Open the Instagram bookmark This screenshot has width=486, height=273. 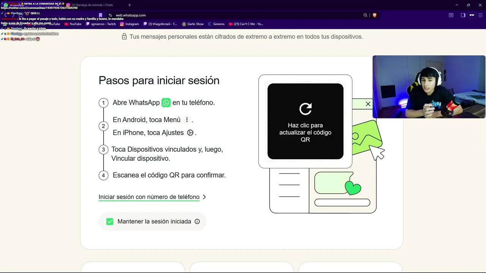(x=129, y=24)
